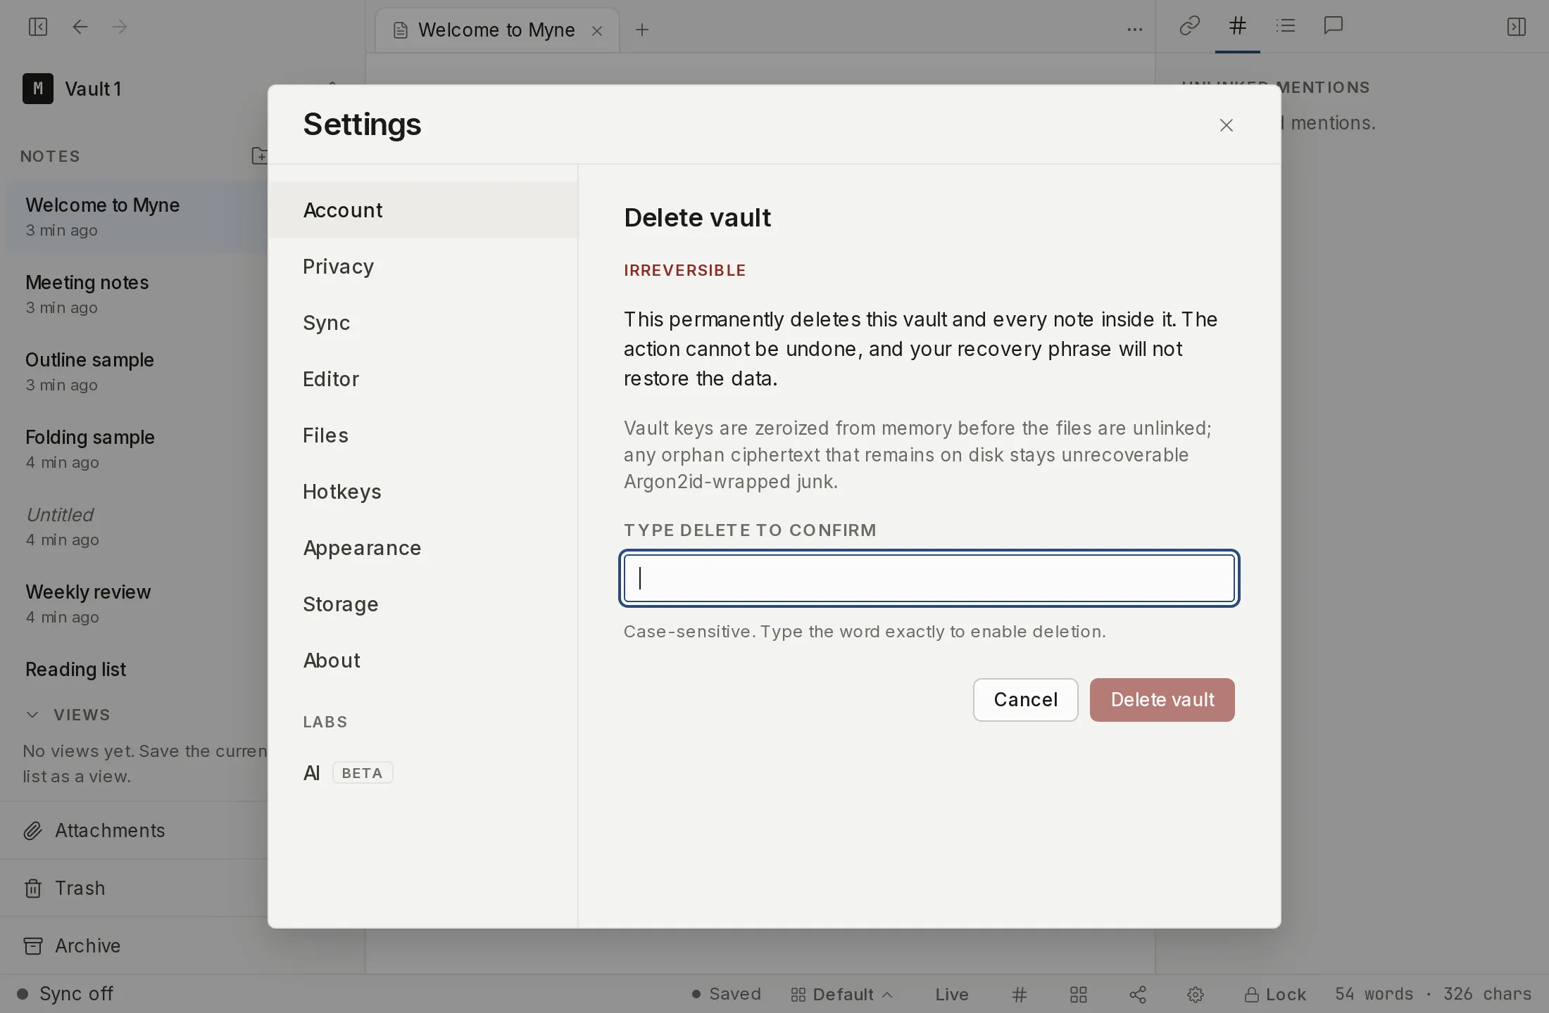Image resolution: width=1549 pixels, height=1013 pixels.
Task: Open the Files settings tab
Action: [x=423, y=435]
